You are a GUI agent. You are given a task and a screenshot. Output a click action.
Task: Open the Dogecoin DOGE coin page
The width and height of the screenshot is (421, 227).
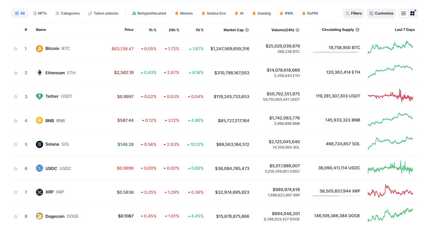[62, 216]
